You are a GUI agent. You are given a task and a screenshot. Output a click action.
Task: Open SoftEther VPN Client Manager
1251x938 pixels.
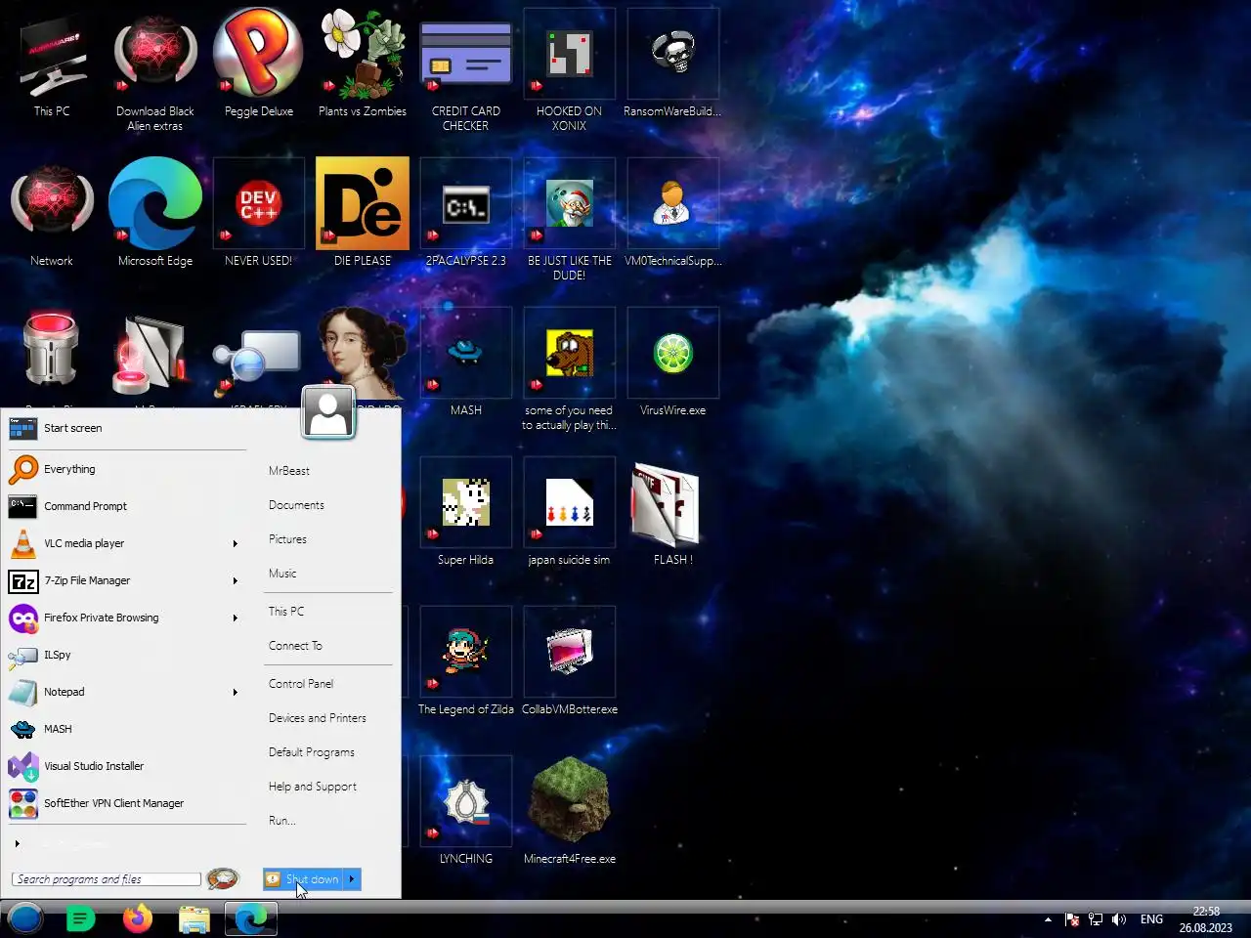[127, 803]
